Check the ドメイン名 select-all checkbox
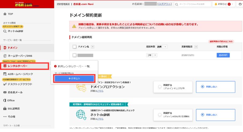 [x=74, y=47]
